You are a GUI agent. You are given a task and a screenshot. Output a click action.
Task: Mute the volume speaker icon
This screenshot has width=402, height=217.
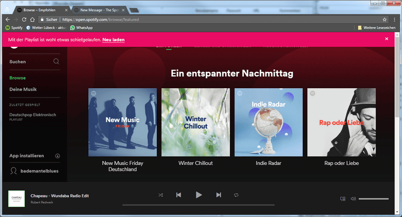(353, 199)
